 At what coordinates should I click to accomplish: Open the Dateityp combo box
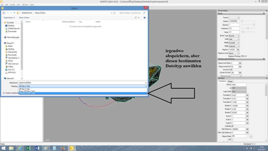click(x=83, y=86)
